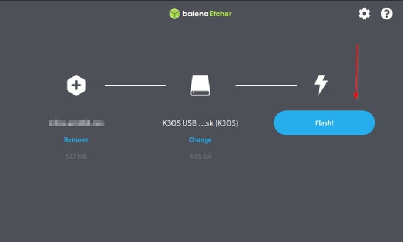Click the plus hexagon select-image icon
404x242 pixels.
coord(76,85)
